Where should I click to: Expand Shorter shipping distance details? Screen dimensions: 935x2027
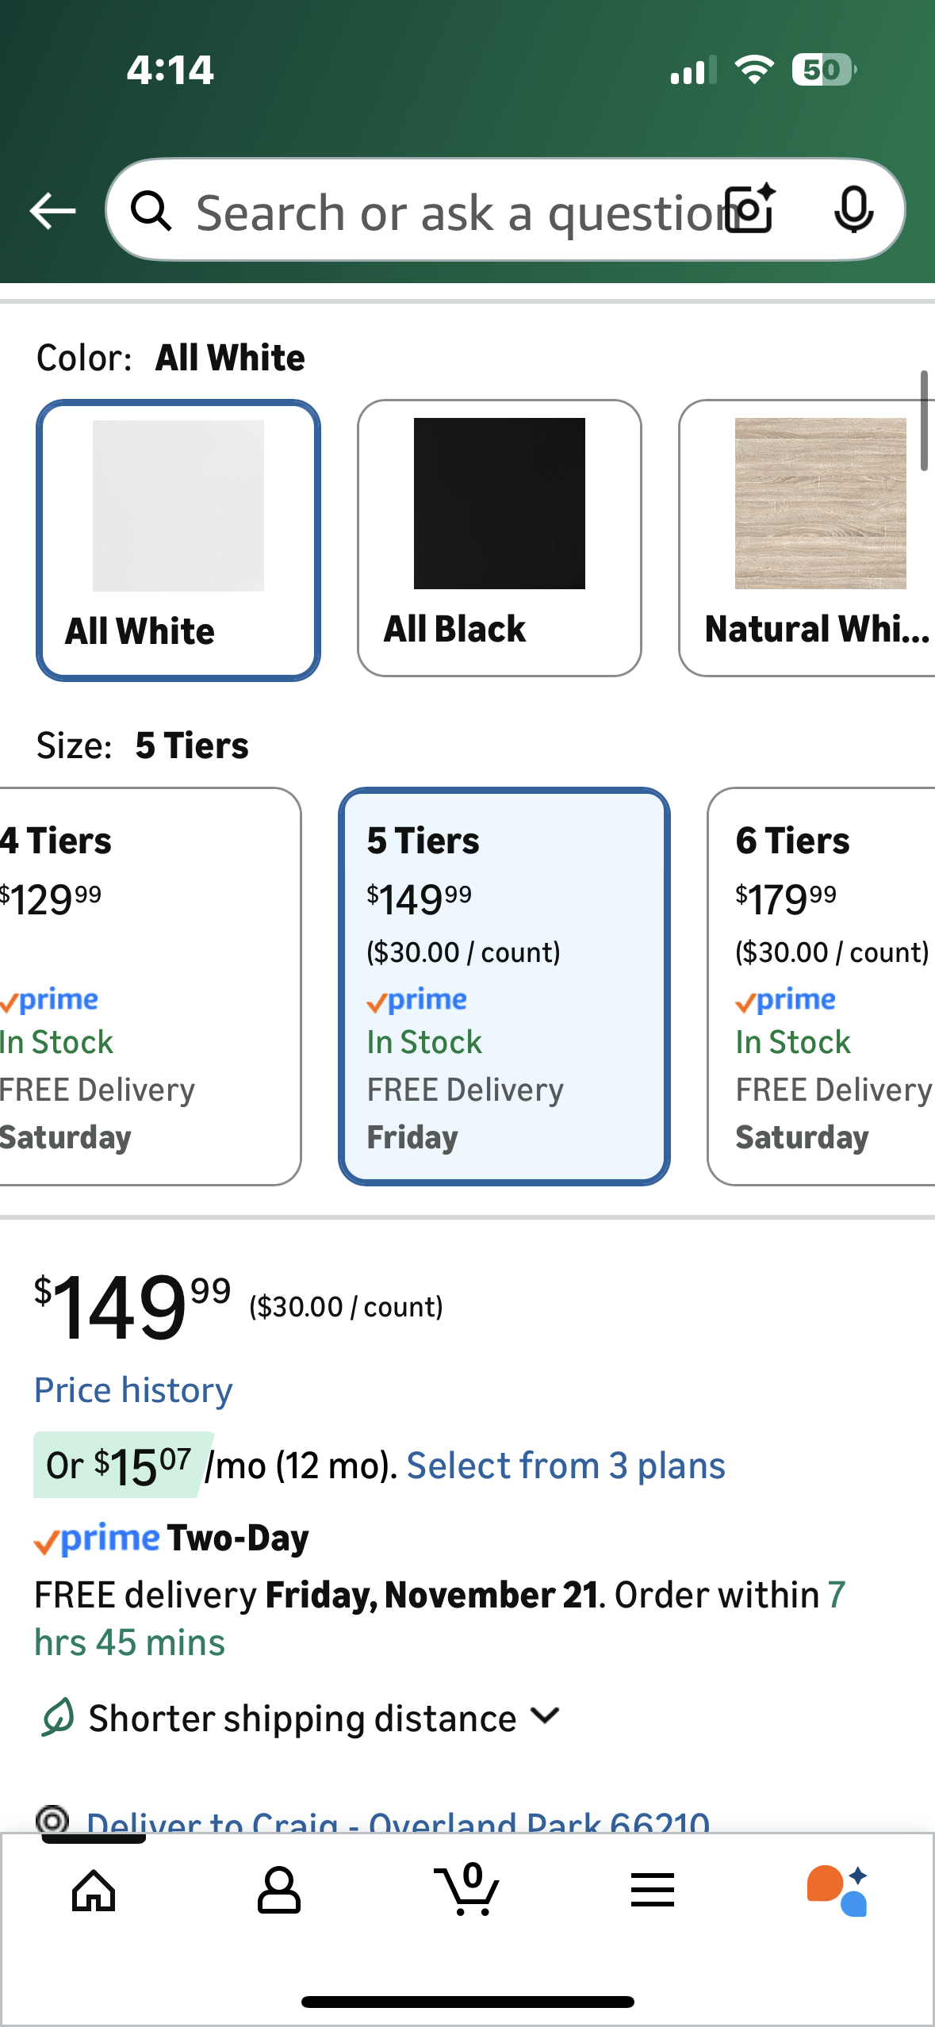pyautogui.click(x=301, y=1719)
